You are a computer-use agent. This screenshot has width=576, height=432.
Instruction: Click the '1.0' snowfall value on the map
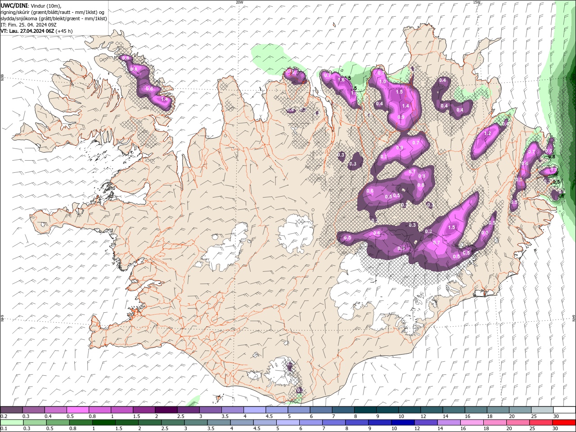click(383, 82)
